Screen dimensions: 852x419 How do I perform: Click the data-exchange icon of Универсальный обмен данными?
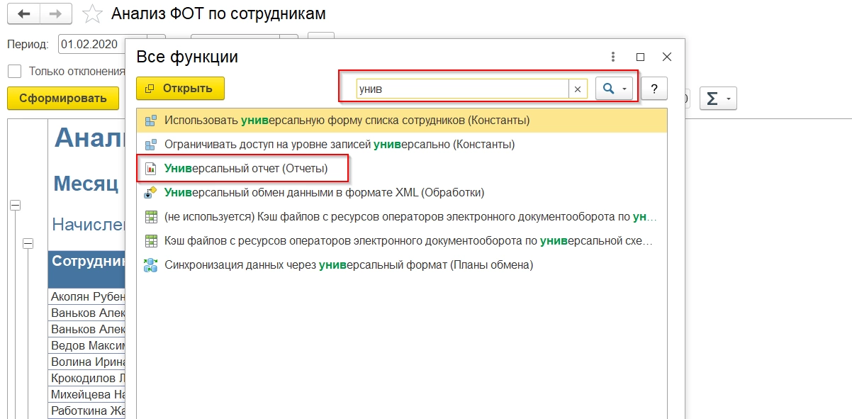tap(150, 192)
